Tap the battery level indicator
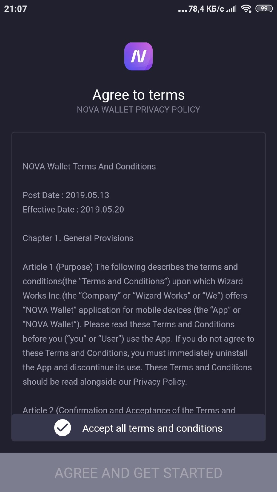This screenshot has height=492, width=277. (264, 9)
